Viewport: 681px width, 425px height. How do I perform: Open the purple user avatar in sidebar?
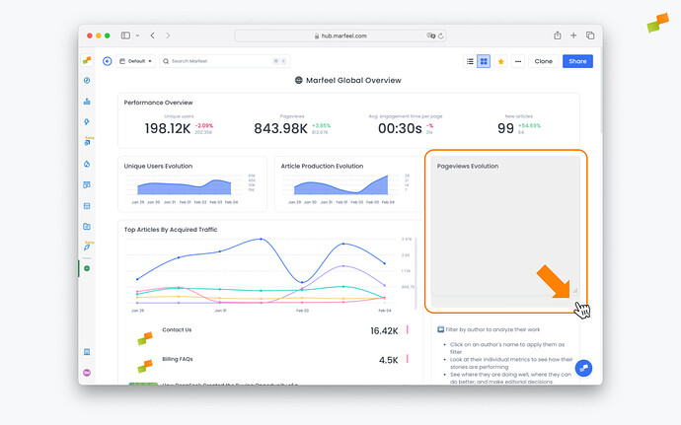[87, 373]
